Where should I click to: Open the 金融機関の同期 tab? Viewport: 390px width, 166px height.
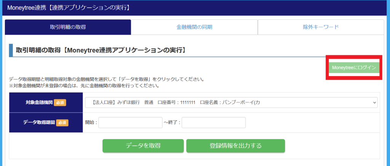tap(194, 27)
